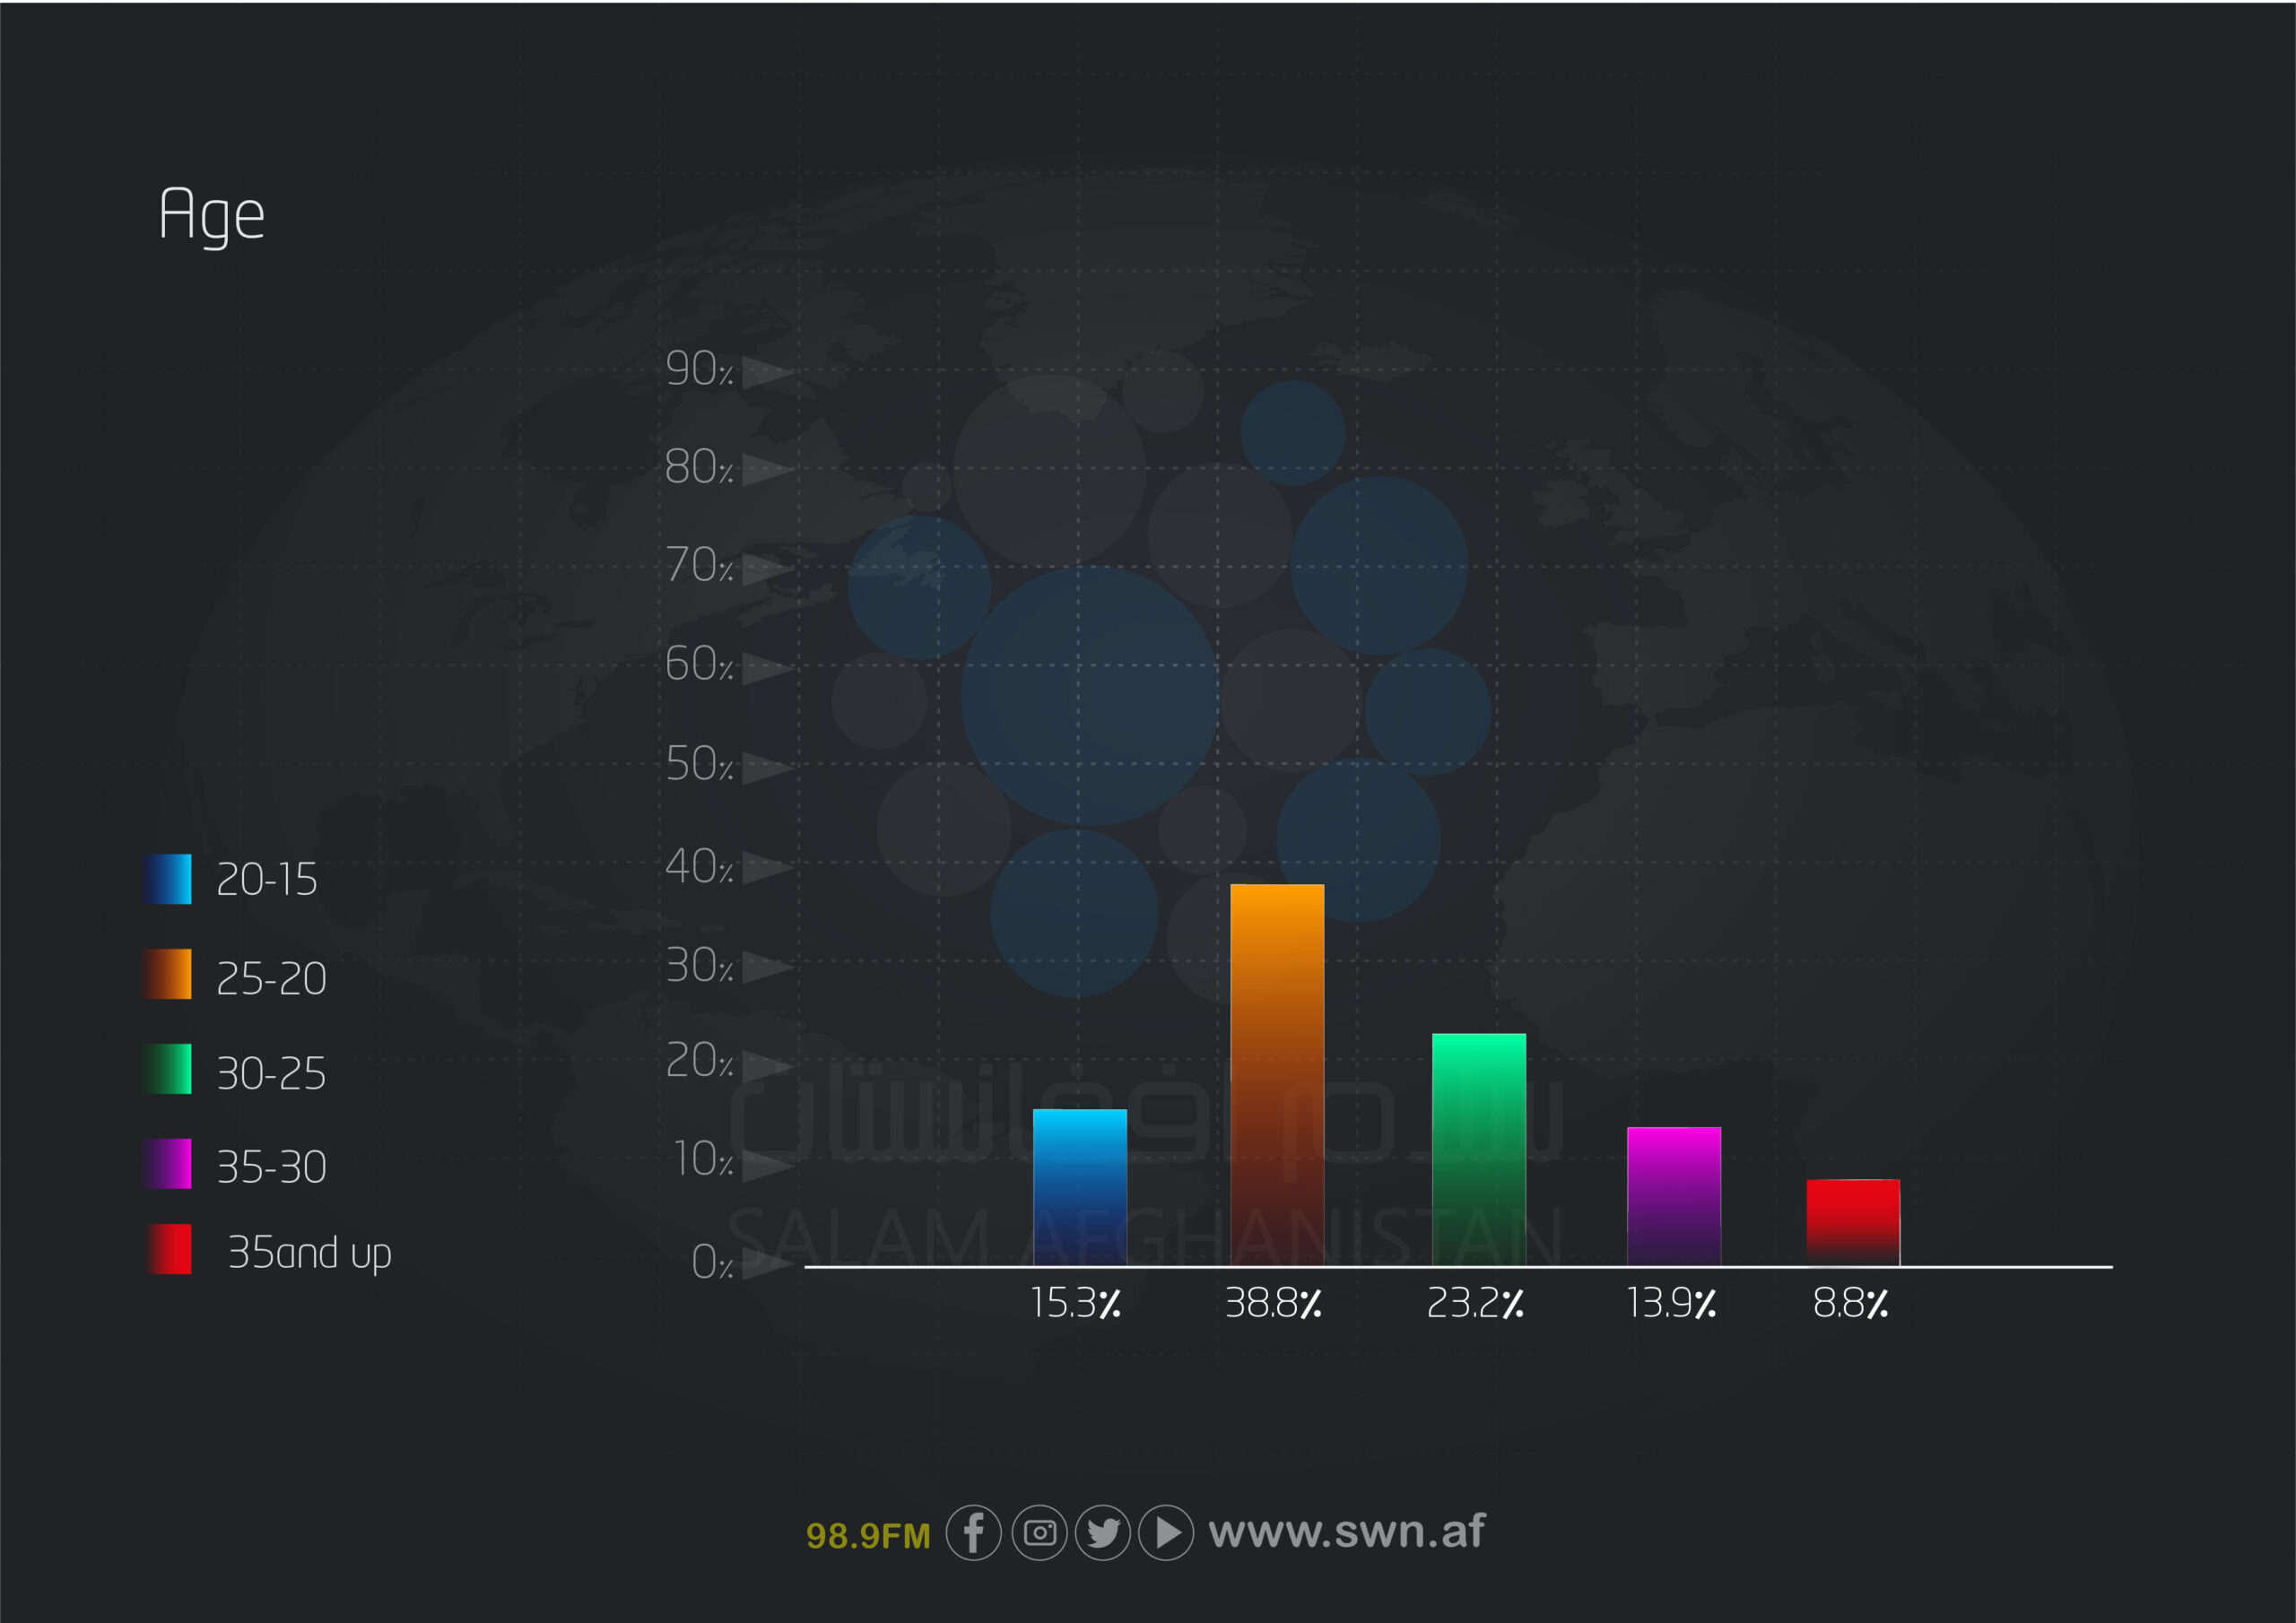
Task: Select the magenta 35-30 legend swatch
Action: 168,1163
